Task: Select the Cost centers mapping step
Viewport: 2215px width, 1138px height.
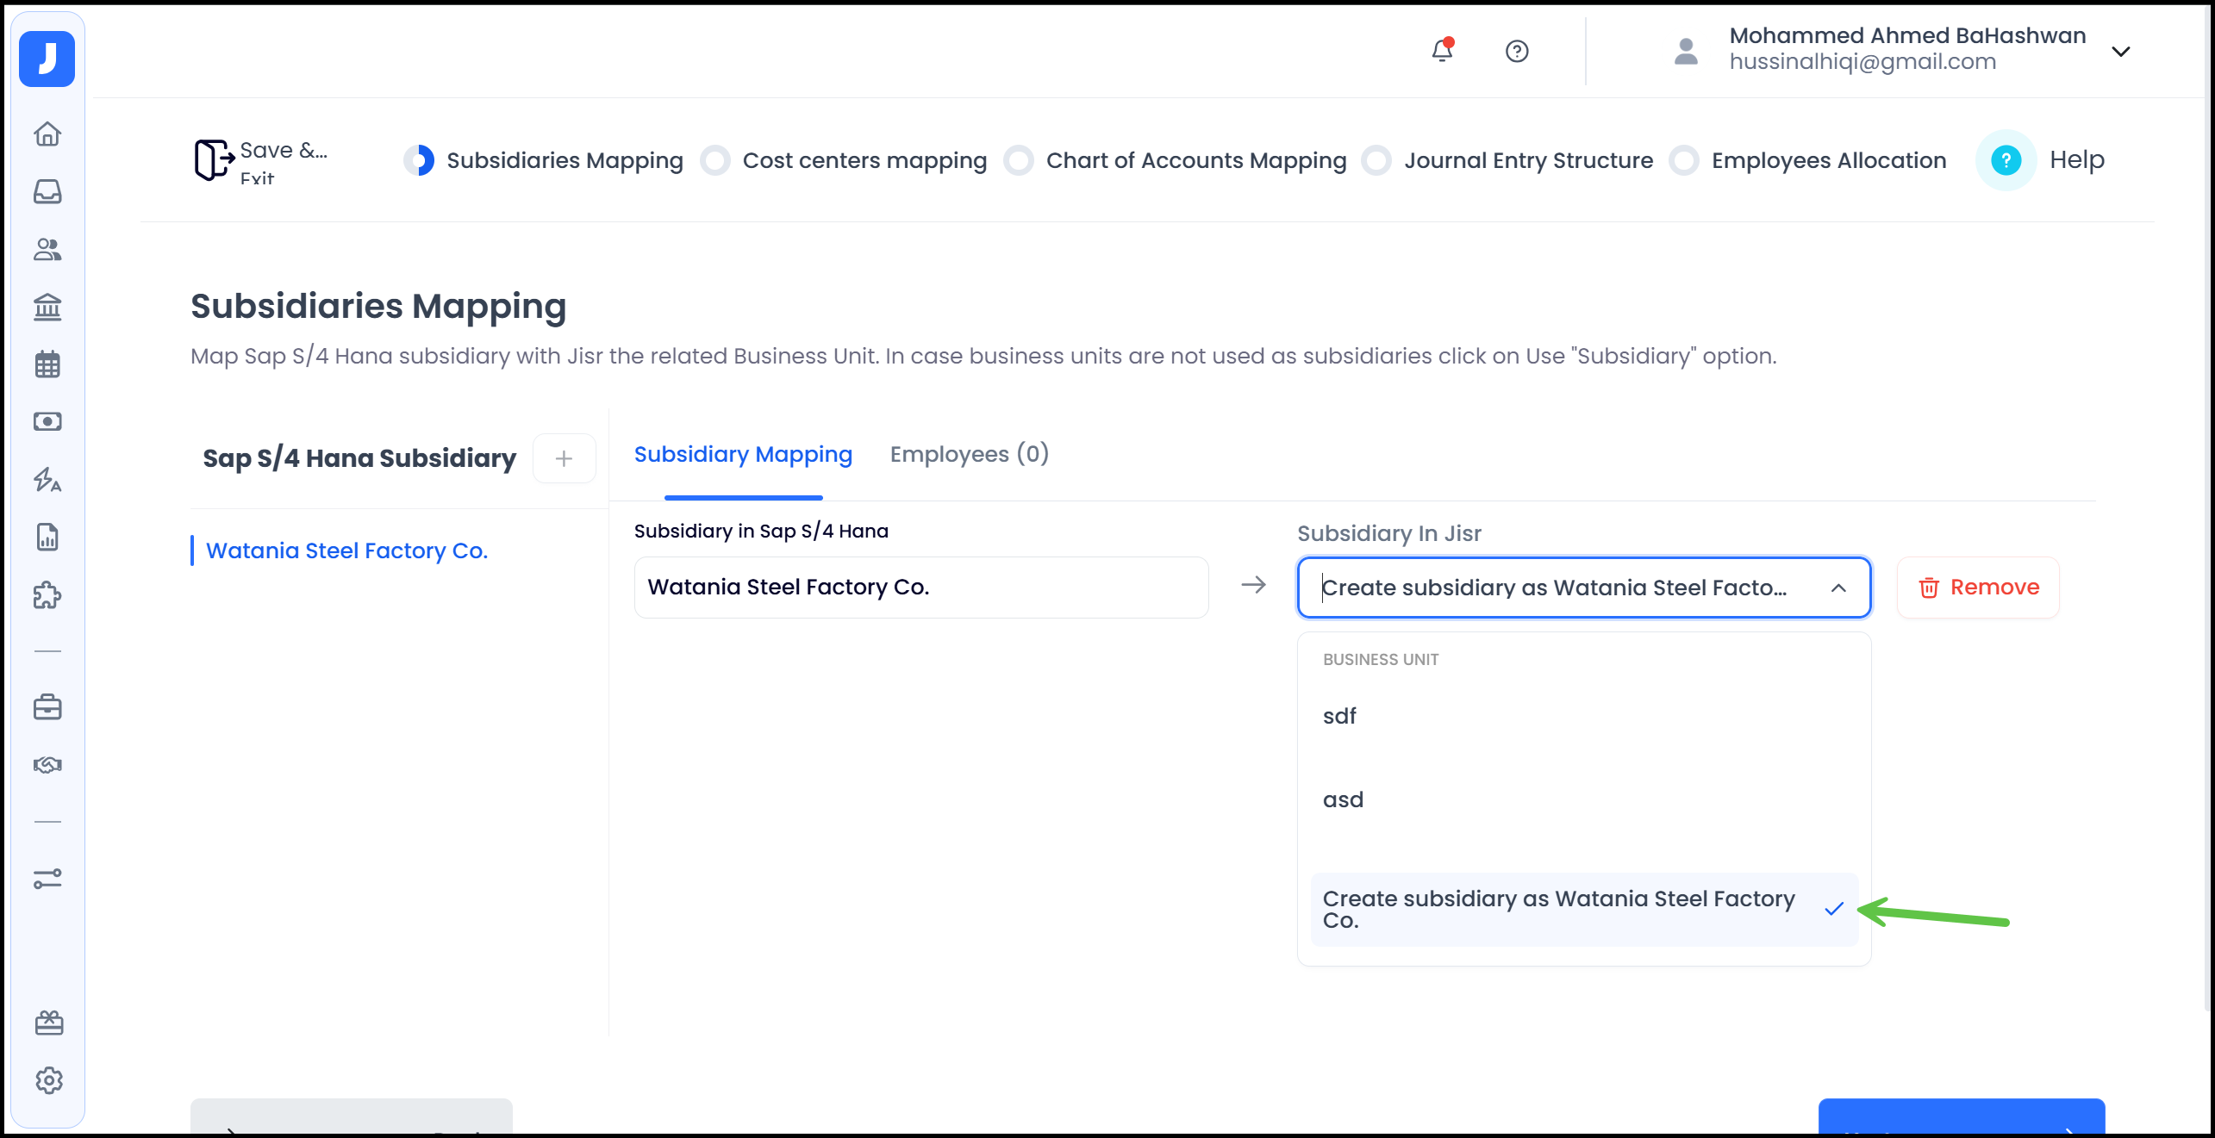Action: (x=864, y=160)
